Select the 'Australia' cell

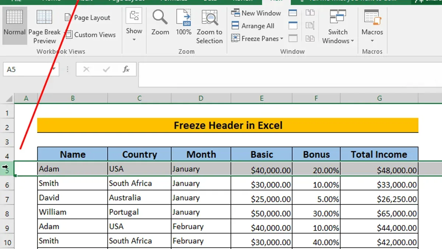[139, 198]
